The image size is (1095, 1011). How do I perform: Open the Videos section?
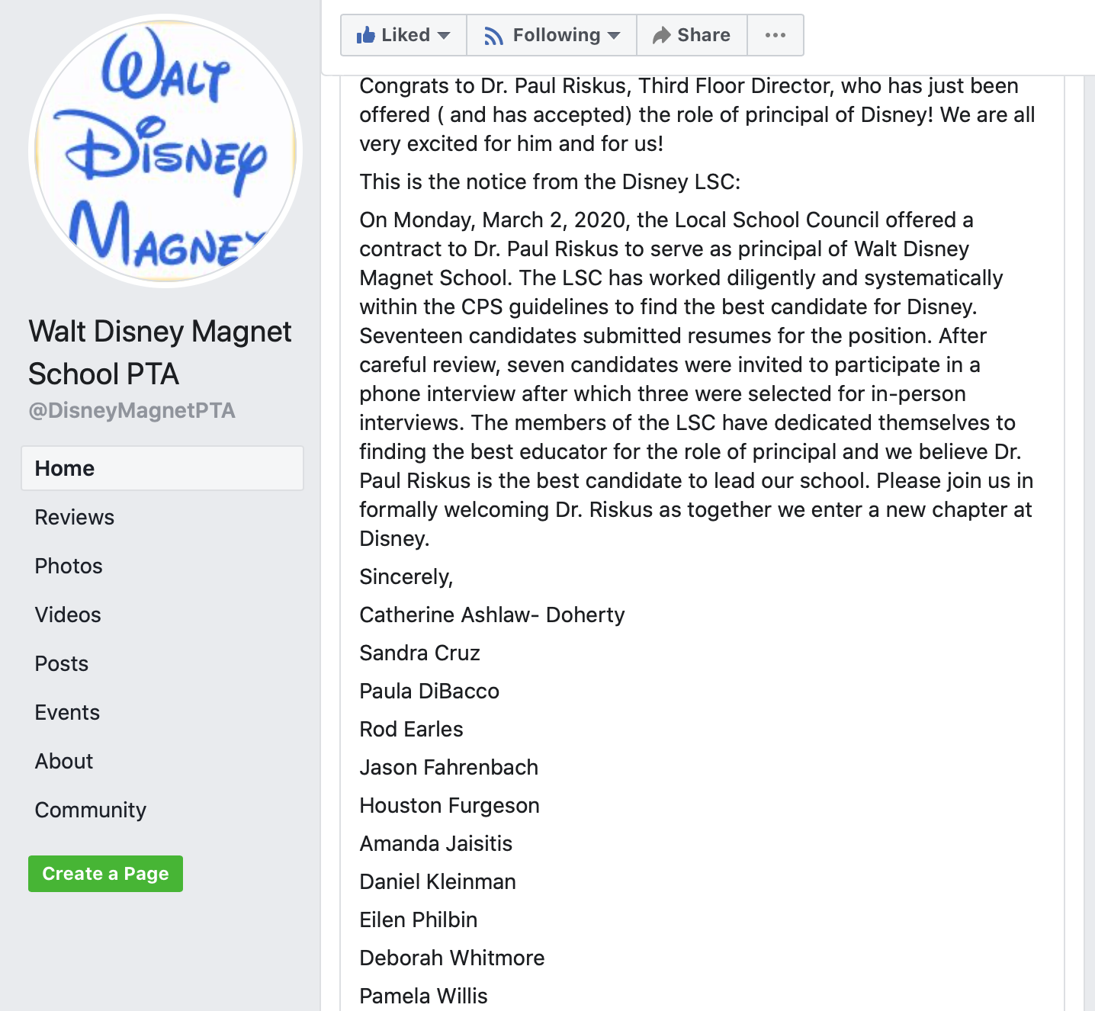(68, 615)
